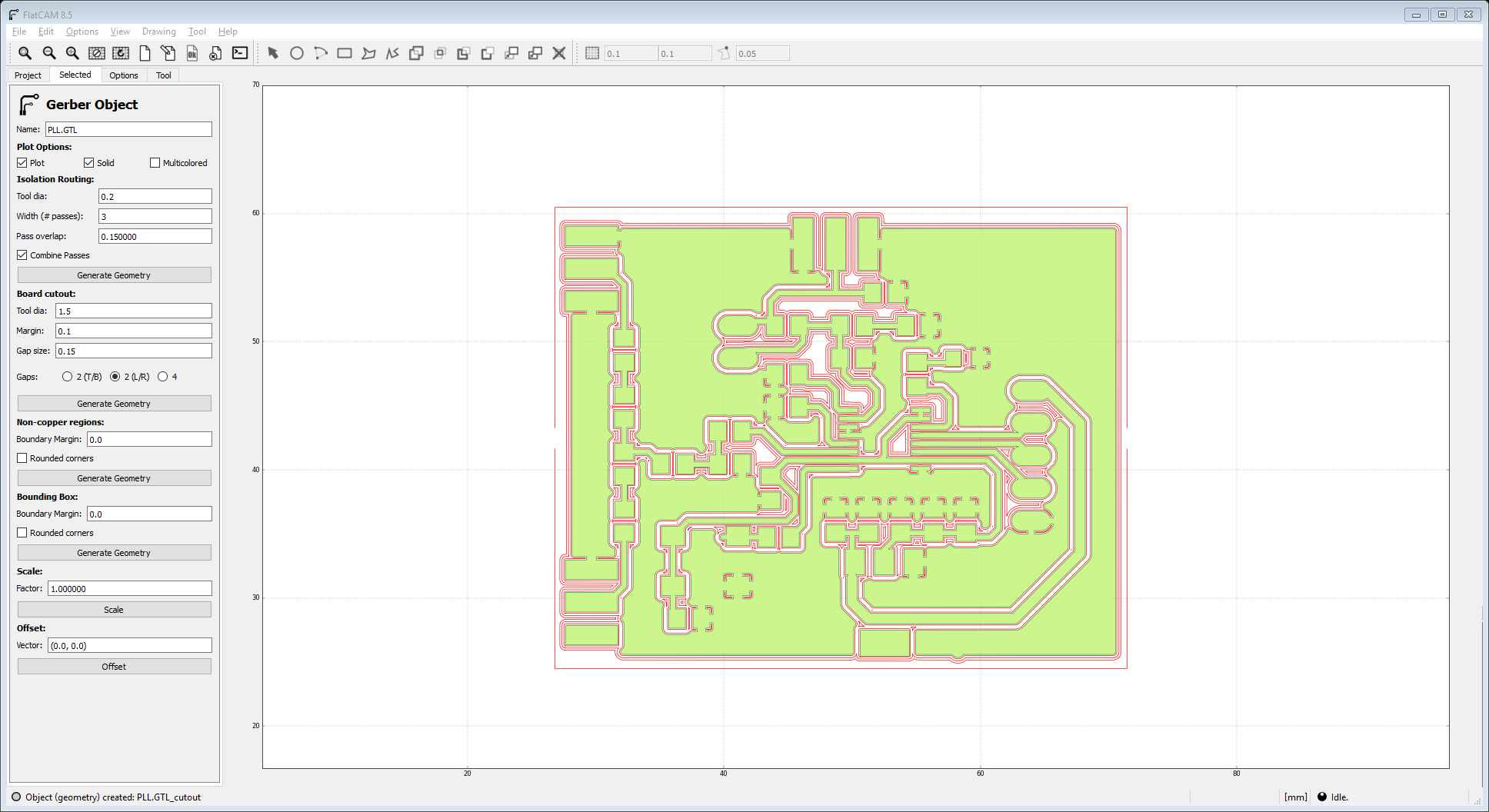
Task: Enable Rounded corners for Non-copper regions
Action: pyautogui.click(x=22, y=458)
